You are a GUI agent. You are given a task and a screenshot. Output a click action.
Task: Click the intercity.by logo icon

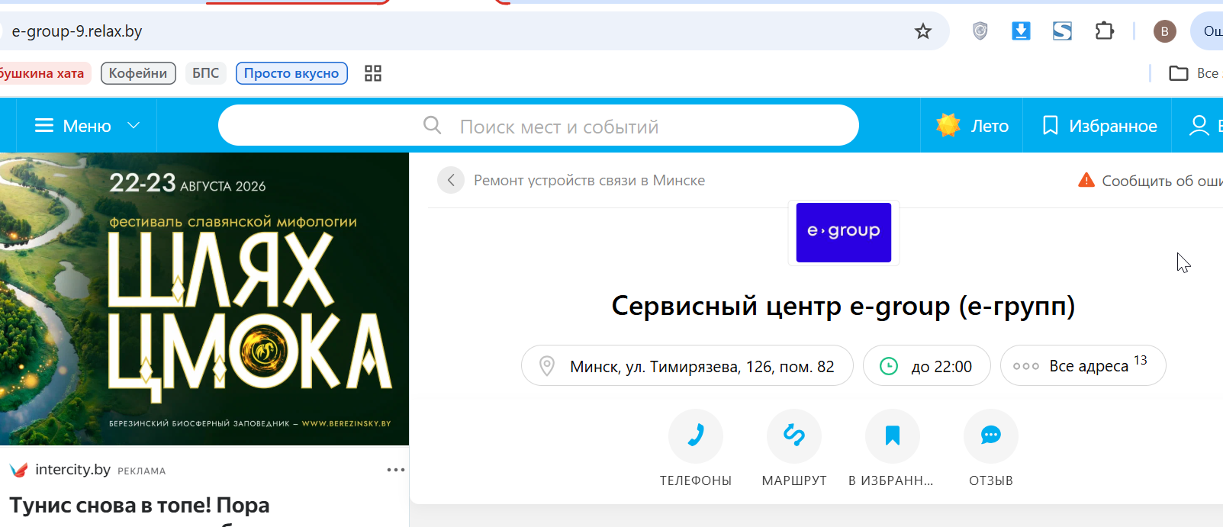pos(19,470)
